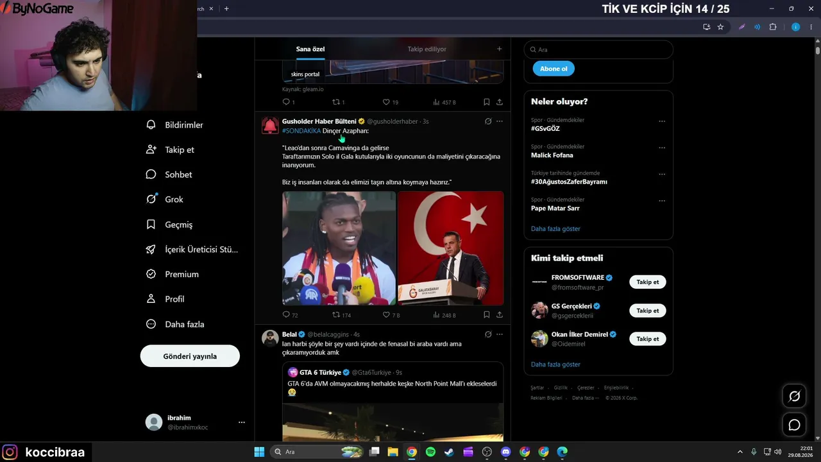Share the Gusholder Haber Bülteni post
This screenshot has width=821, height=462.
(x=500, y=315)
